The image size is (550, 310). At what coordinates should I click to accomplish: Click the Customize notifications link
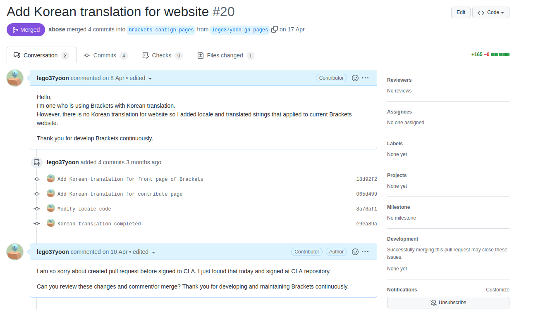[x=497, y=289]
